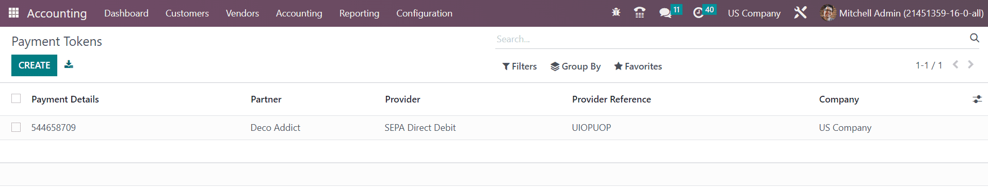Viewport: 988px width, 188px height.
Task: Check the box for record 544658709
Action: [x=16, y=127]
